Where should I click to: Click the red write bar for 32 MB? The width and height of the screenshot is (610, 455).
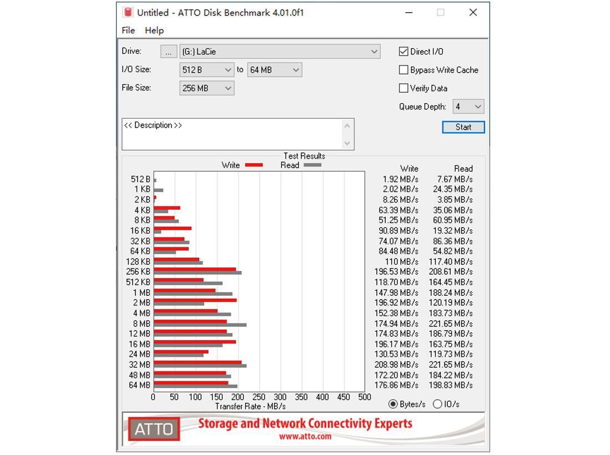198,362
